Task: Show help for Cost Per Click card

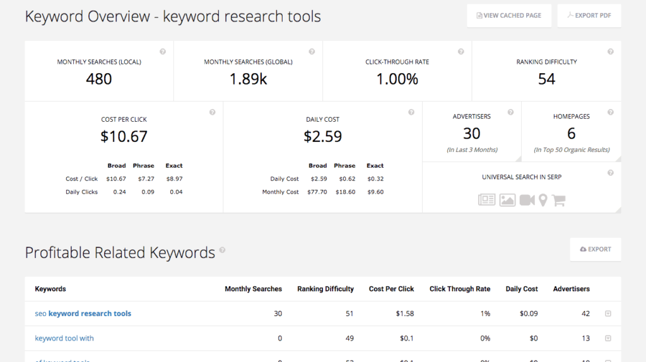Action: pos(212,112)
